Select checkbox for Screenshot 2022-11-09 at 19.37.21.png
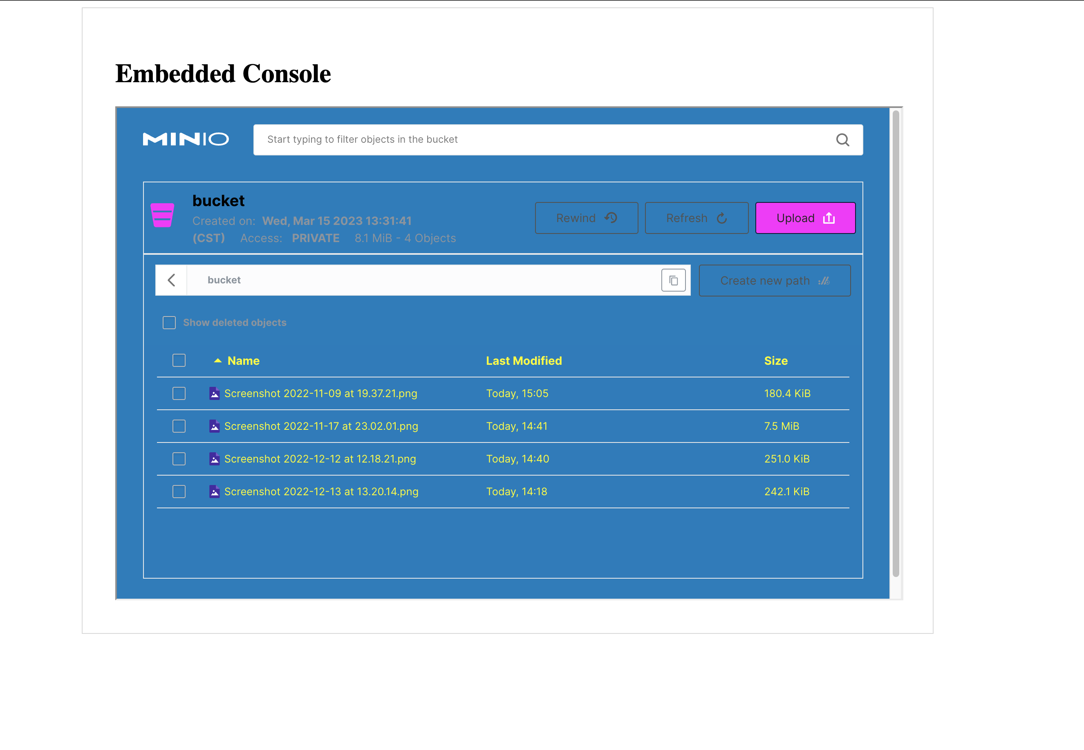This screenshot has width=1084, height=750. (179, 393)
